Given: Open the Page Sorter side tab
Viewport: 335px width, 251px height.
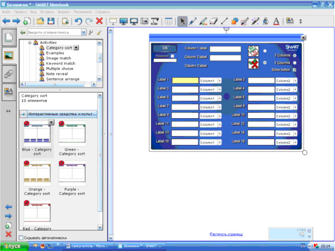Looking at the screenshot, I should tap(9, 37).
